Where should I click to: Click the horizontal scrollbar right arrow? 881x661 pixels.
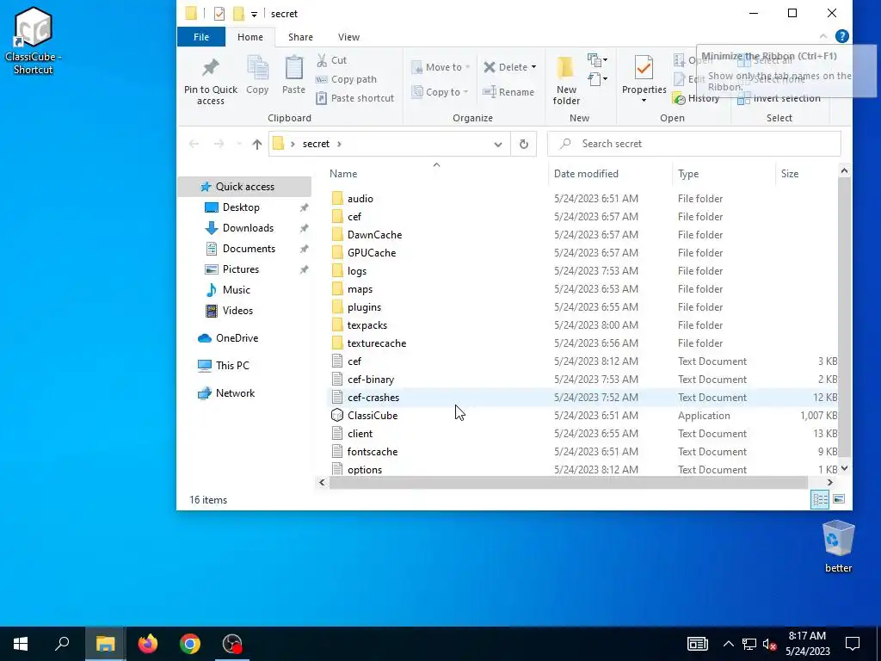[x=830, y=482]
